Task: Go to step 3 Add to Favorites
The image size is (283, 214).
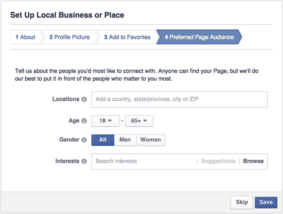Action: pyautogui.click(x=127, y=37)
